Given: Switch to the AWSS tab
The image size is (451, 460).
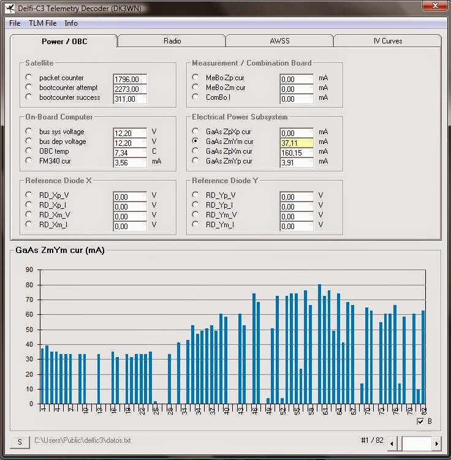Looking at the screenshot, I should pos(279,41).
